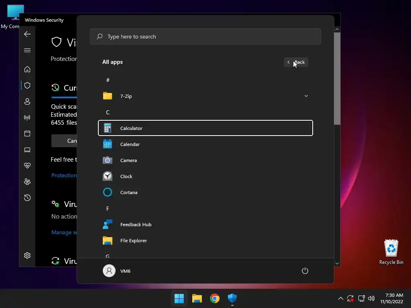Click the Back button in All apps
Screen dimensions: 411x308
pyautogui.click(x=296, y=62)
